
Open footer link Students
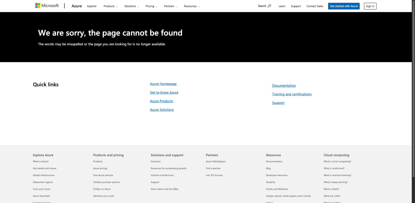click(271, 182)
